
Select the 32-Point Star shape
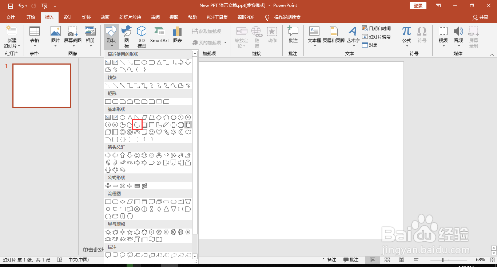point(188,232)
